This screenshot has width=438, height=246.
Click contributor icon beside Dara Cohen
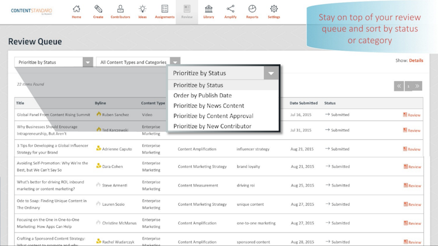[x=99, y=166]
